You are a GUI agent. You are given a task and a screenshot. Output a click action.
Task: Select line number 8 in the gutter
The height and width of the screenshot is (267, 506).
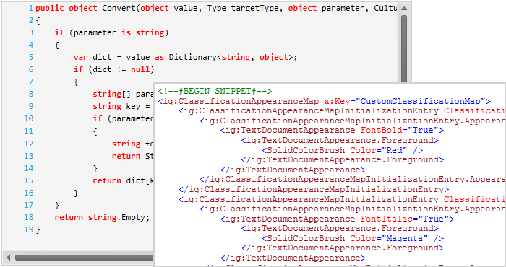[30, 94]
